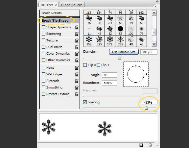The image size is (189, 148).
Task: Collapse panel using double-arrow icon
Action: coord(157,1)
